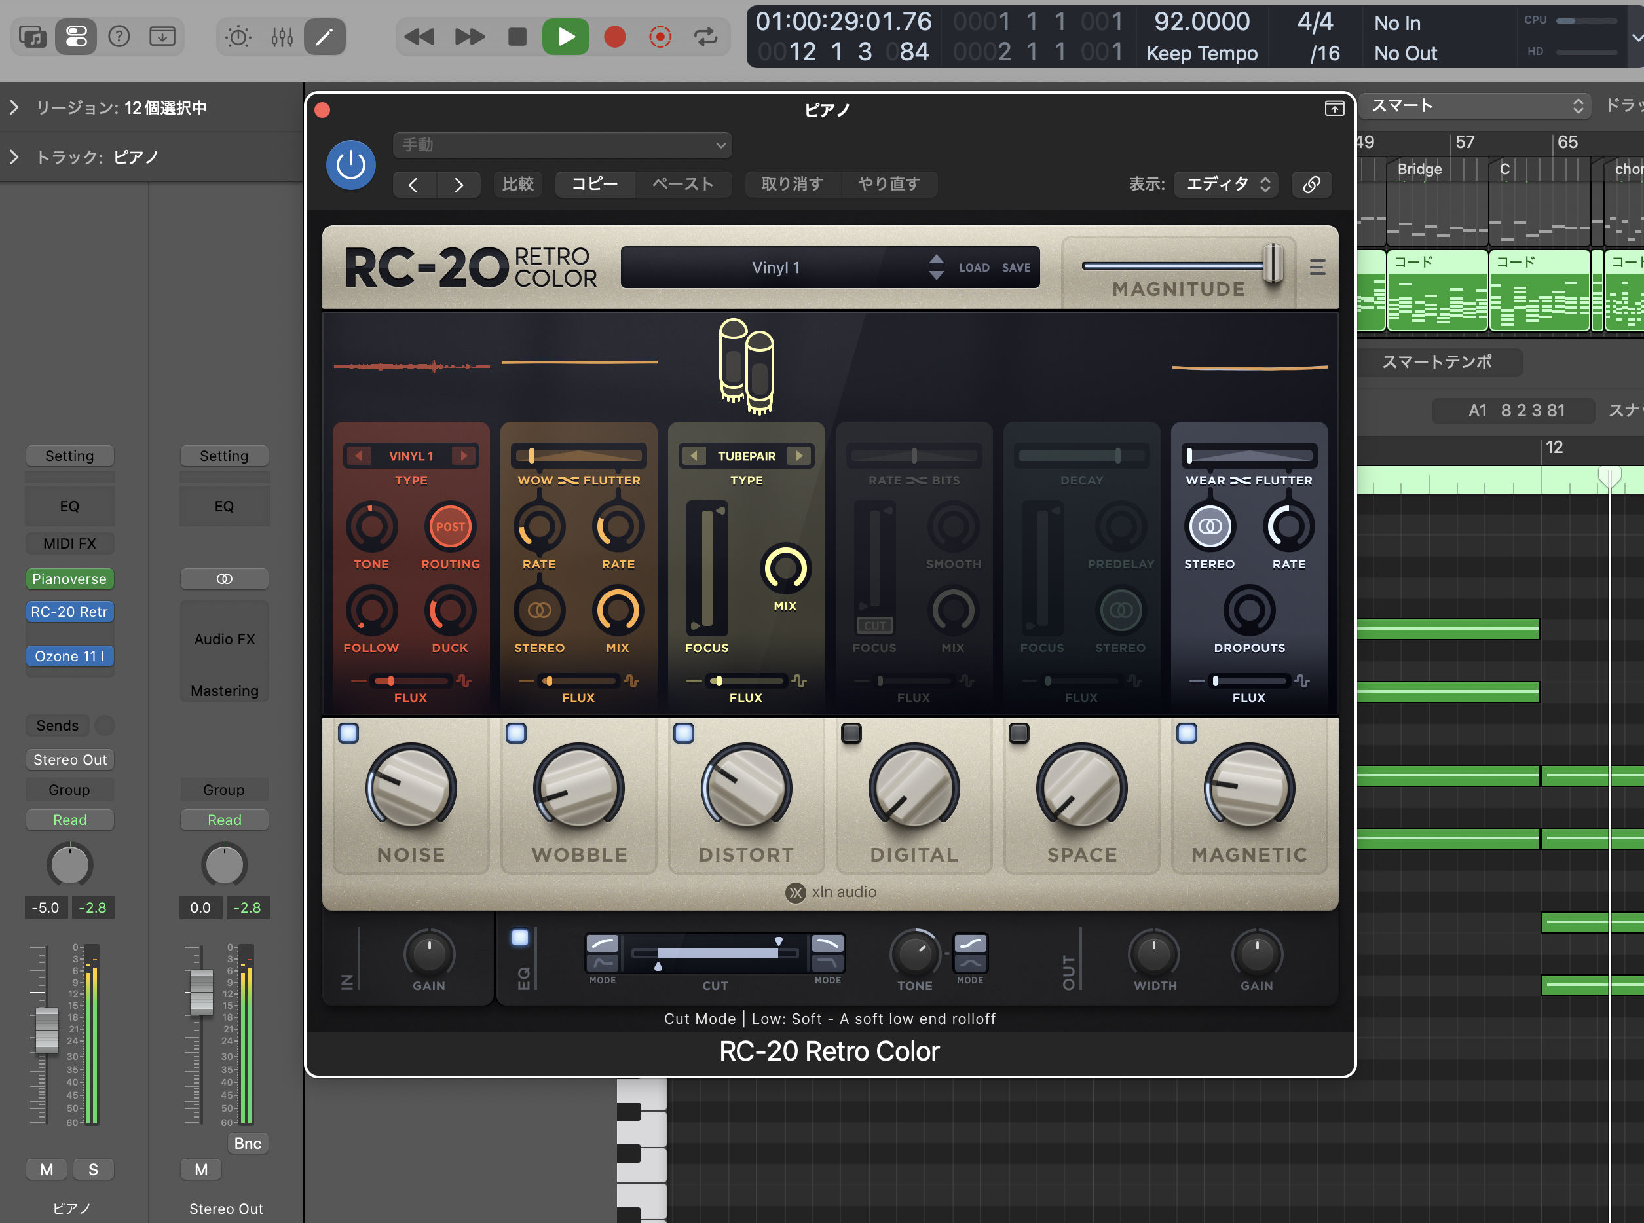Select the Ozone 11 plugin slot
This screenshot has width=1644, height=1223.
(69, 656)
